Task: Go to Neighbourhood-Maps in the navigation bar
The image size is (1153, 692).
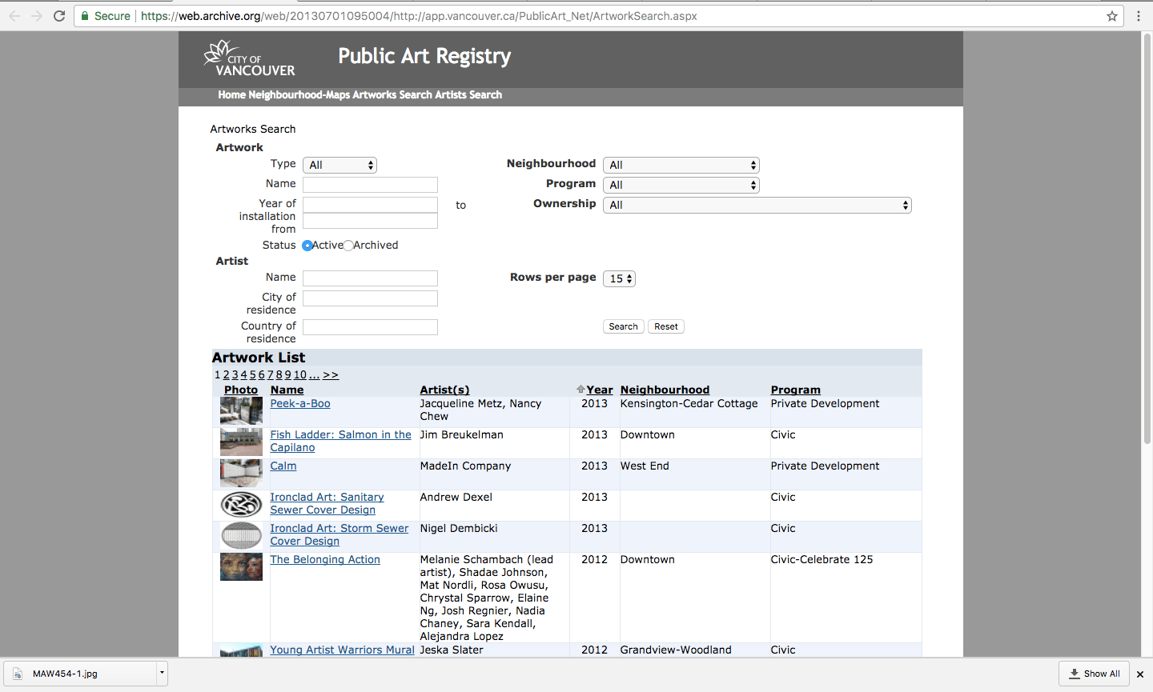Action: pyautogui.click(x=299, y=94)
